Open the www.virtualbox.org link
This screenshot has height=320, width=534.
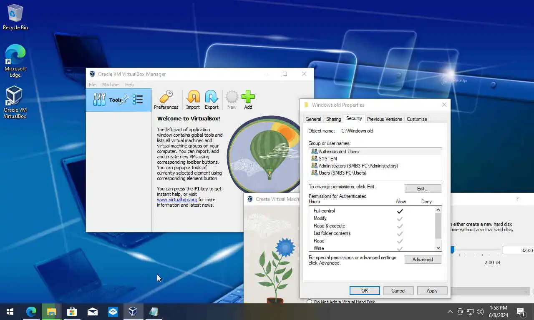[x=177, y=200]
